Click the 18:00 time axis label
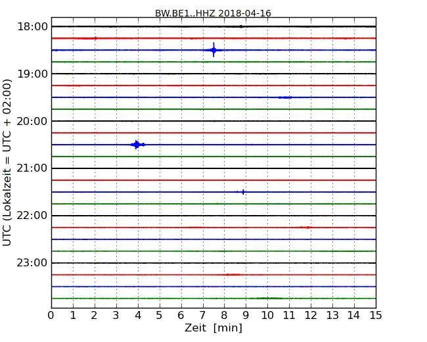Viewport: 427px width, 342px height. tap(32, 27)
